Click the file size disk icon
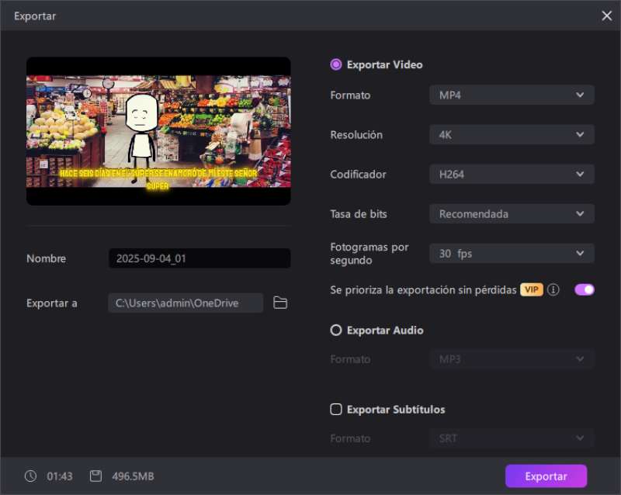 point(95,476)
